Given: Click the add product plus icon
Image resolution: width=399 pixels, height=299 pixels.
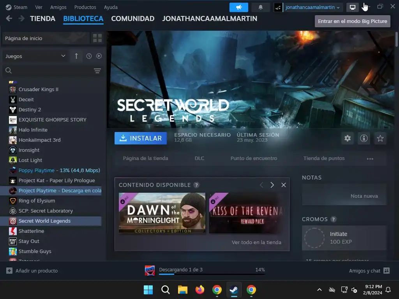Looking at the screenshot, I should coord(9,271).
